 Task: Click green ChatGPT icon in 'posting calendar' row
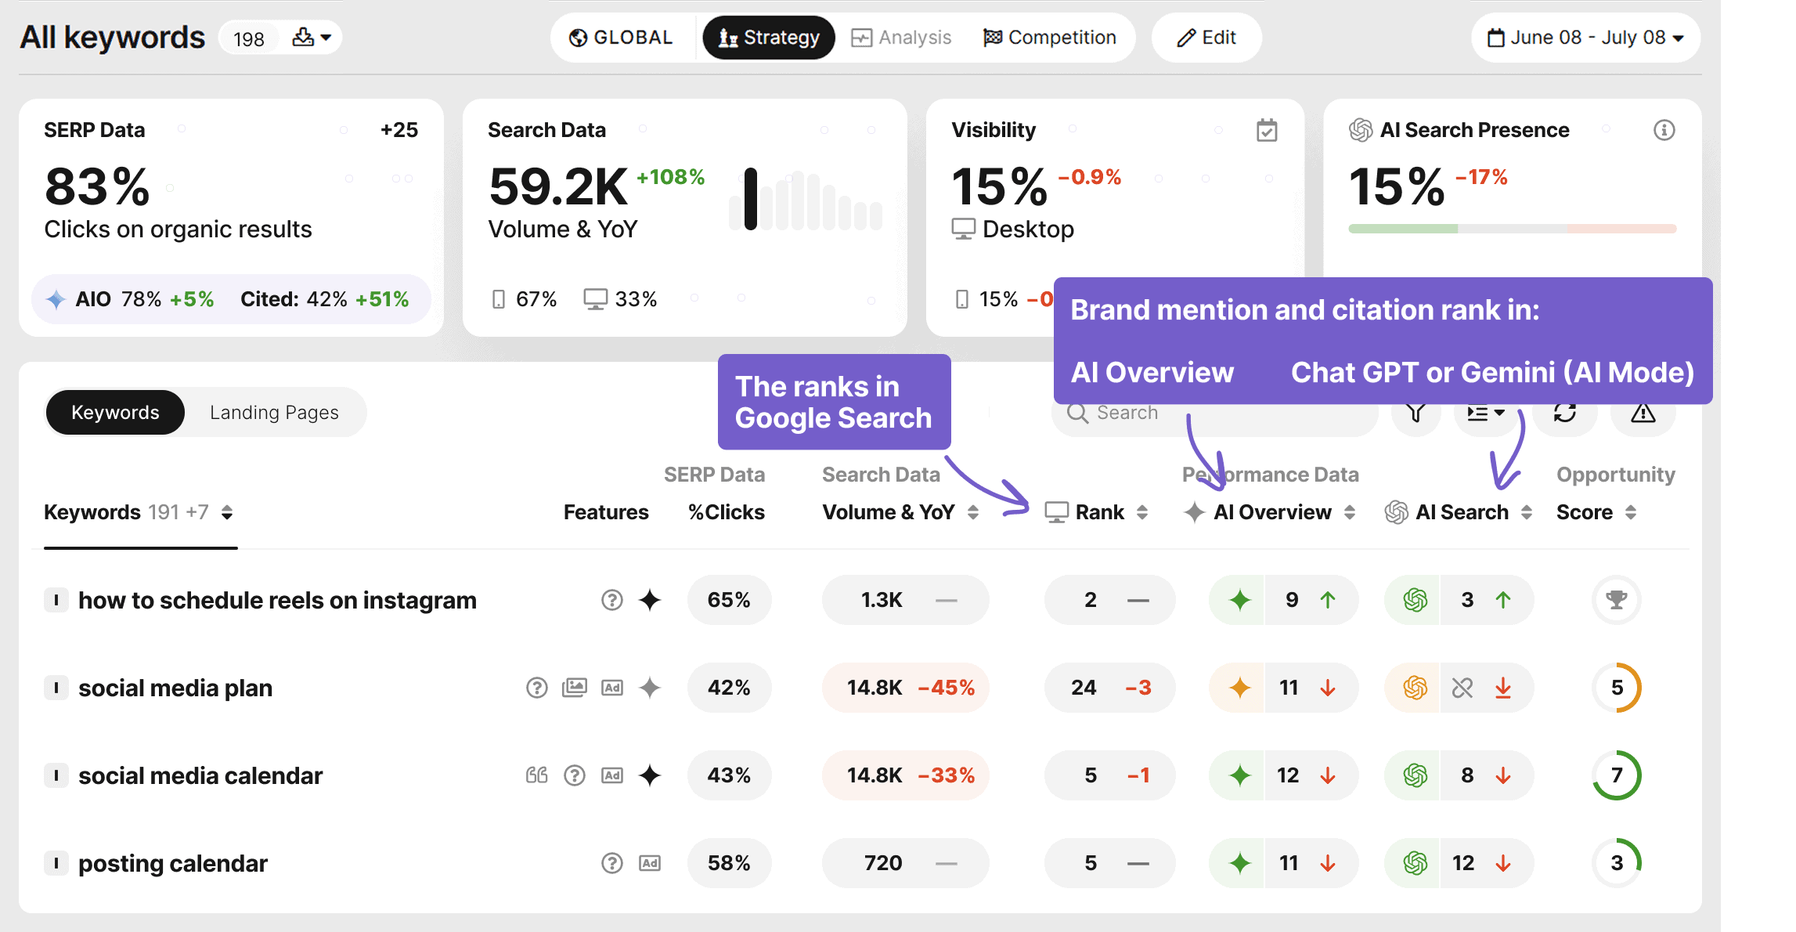click(x=1415, y=864)
